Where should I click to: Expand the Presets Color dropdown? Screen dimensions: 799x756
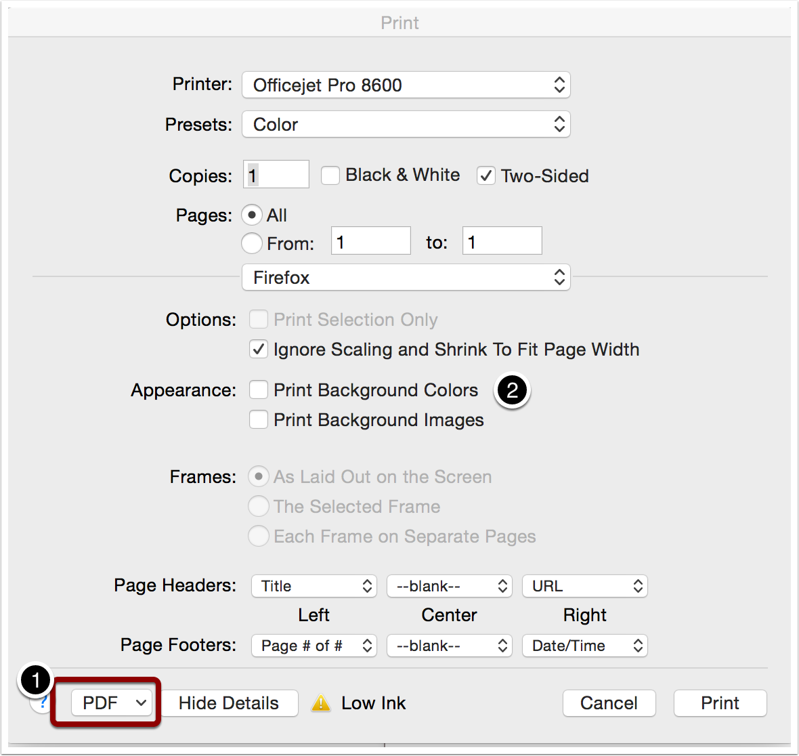pos(406,124)
